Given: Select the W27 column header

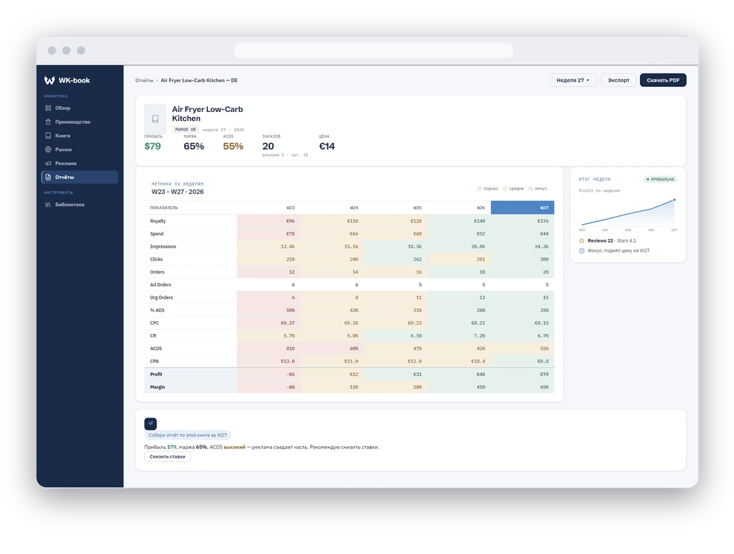Looking at the screenshot, I should [x=523, y=207].
